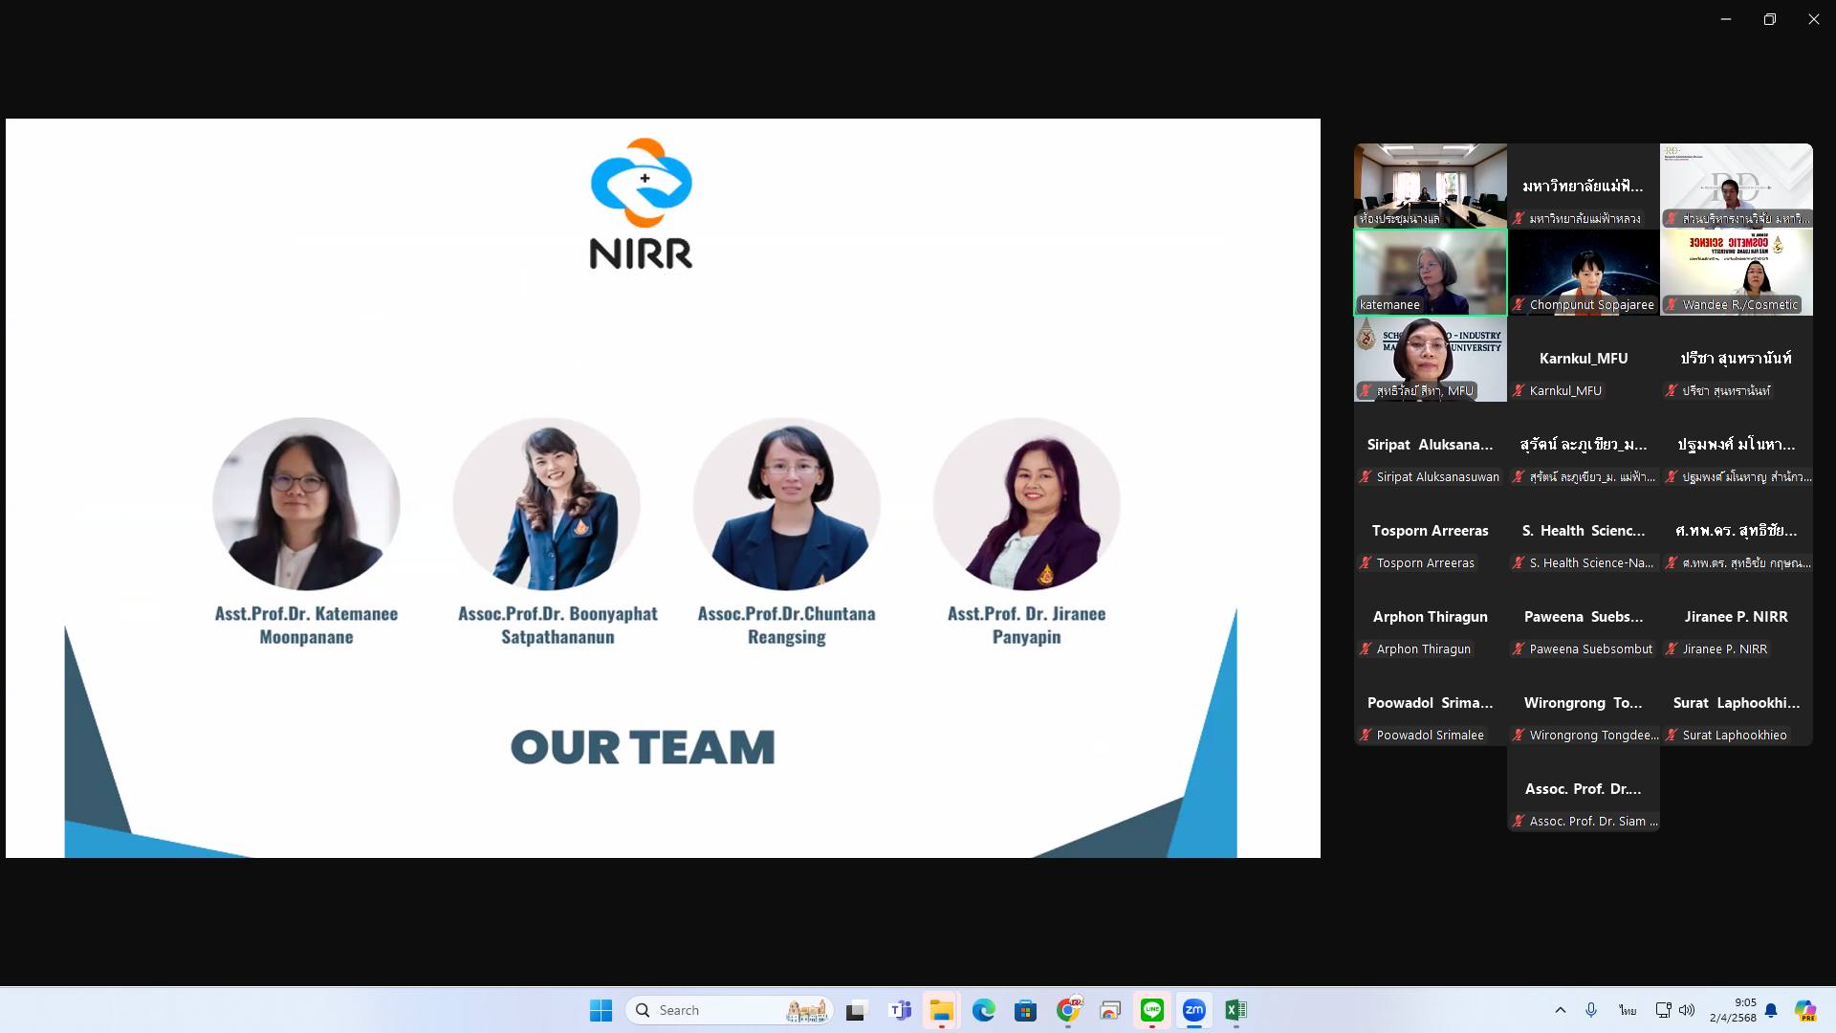The width and height of the screenshot is (1836, 1033).
Task: Click the OUR TEAM slide heading
Action: coord(643,747)
